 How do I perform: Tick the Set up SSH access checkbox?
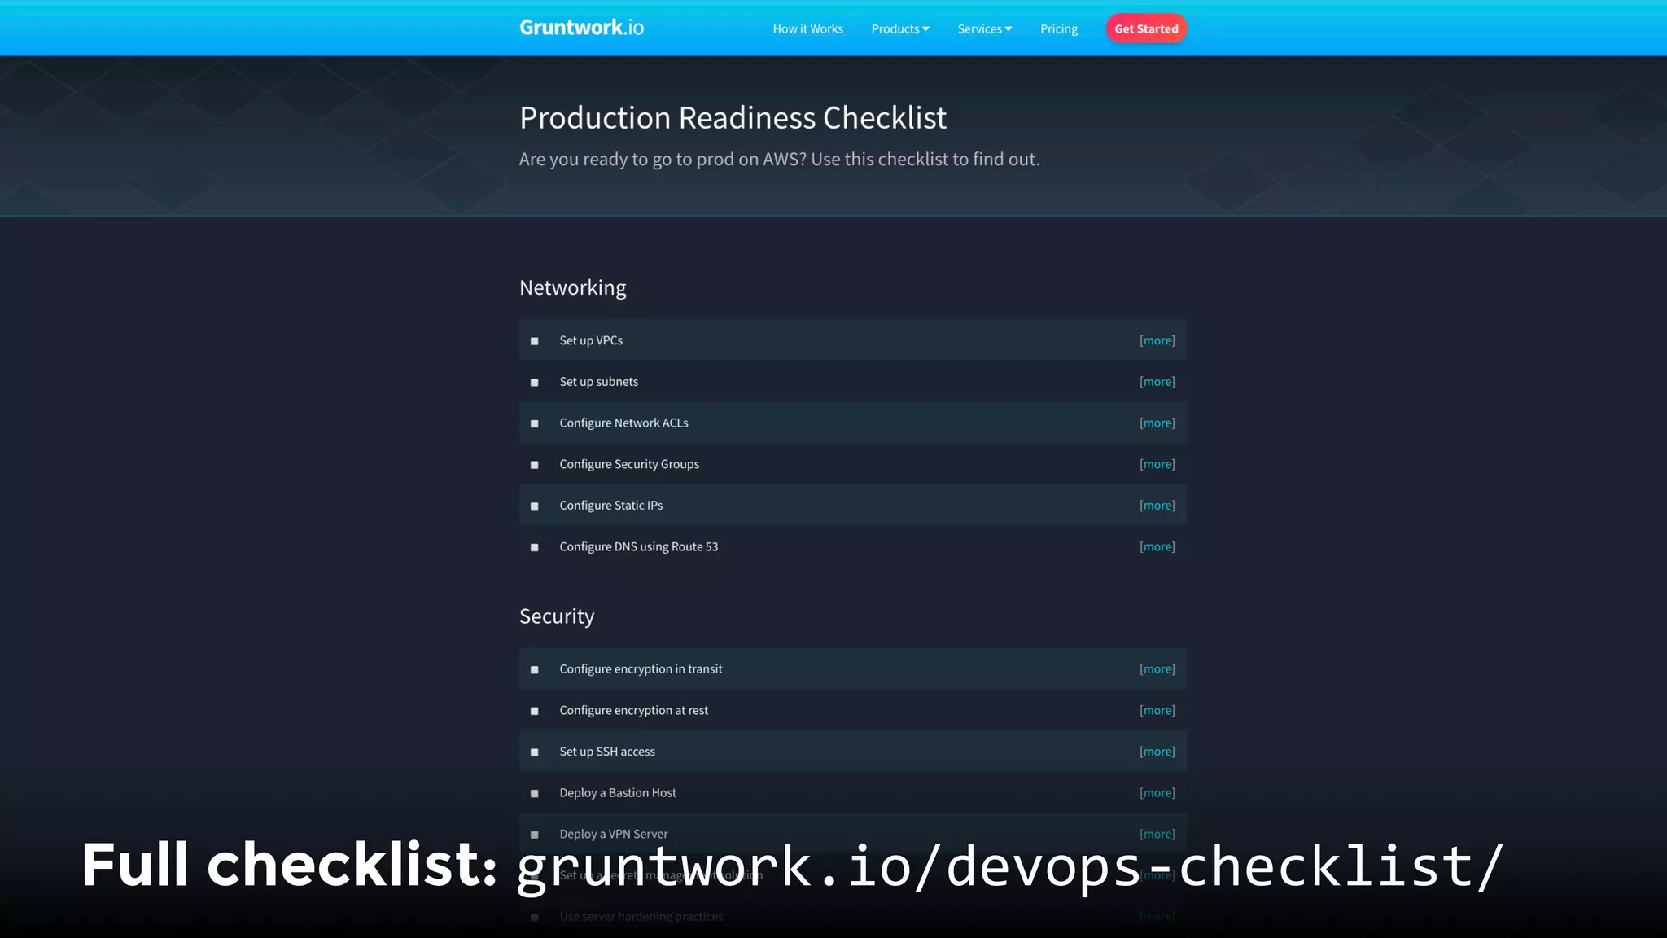click(535, 752)
